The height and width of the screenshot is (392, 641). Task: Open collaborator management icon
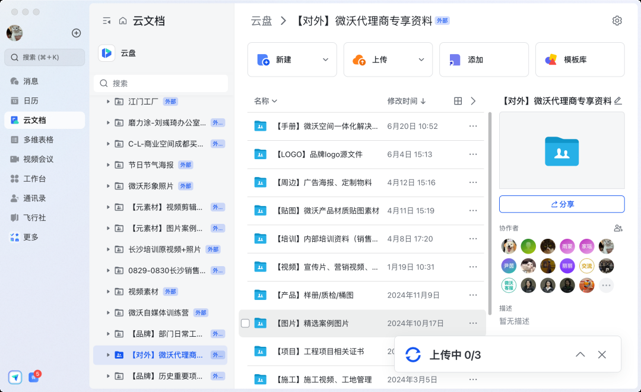pyautogui.click(x=618, y=228)
